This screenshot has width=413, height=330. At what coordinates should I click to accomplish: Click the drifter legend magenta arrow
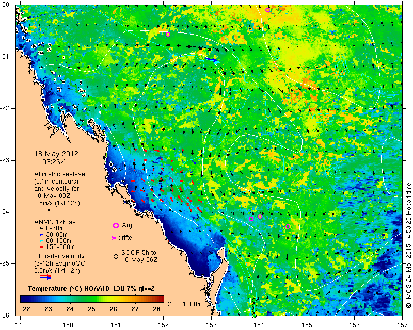coord(114,238)
